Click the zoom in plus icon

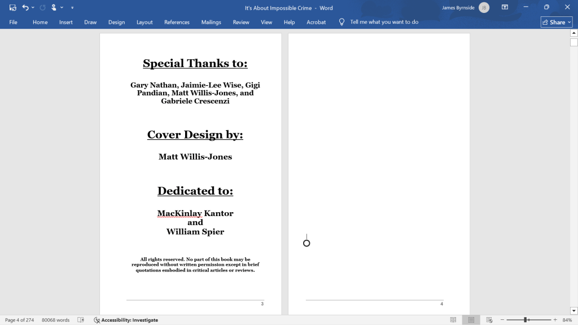pyautogui.click(x=555, y=320)
